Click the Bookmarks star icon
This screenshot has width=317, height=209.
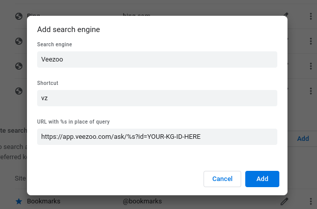[x=19, y=201]
